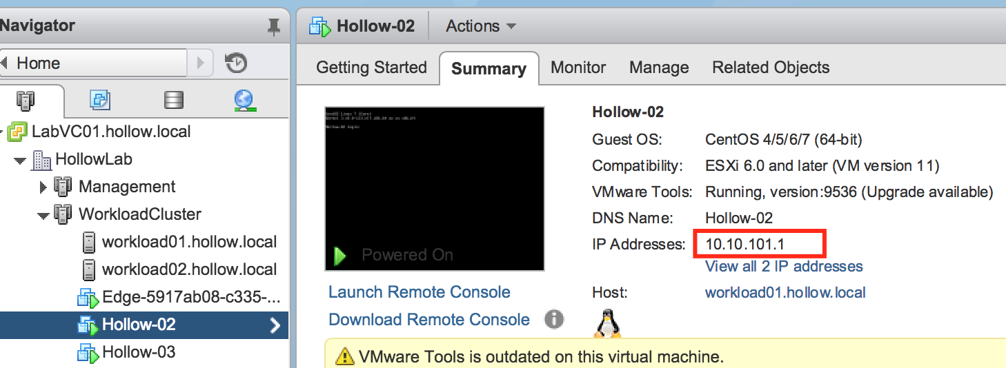Open the Manage tab
Screen dimensions: 1006x368
coord(659,68)
